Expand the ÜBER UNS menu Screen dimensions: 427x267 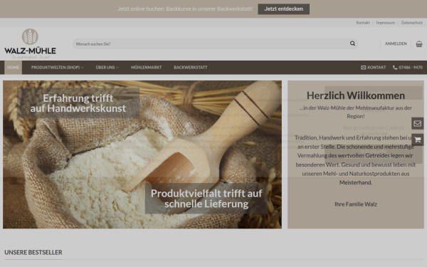[107, 68]
